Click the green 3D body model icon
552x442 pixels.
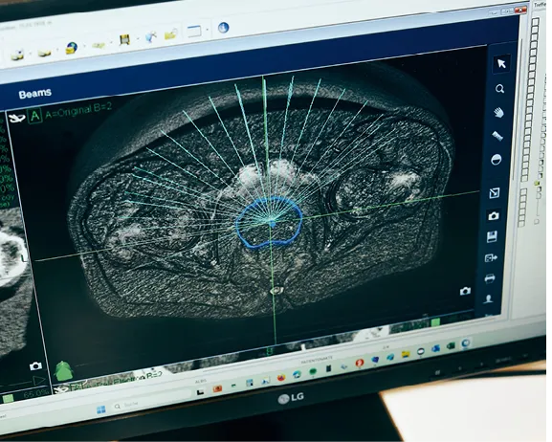(x=64, y=371)
